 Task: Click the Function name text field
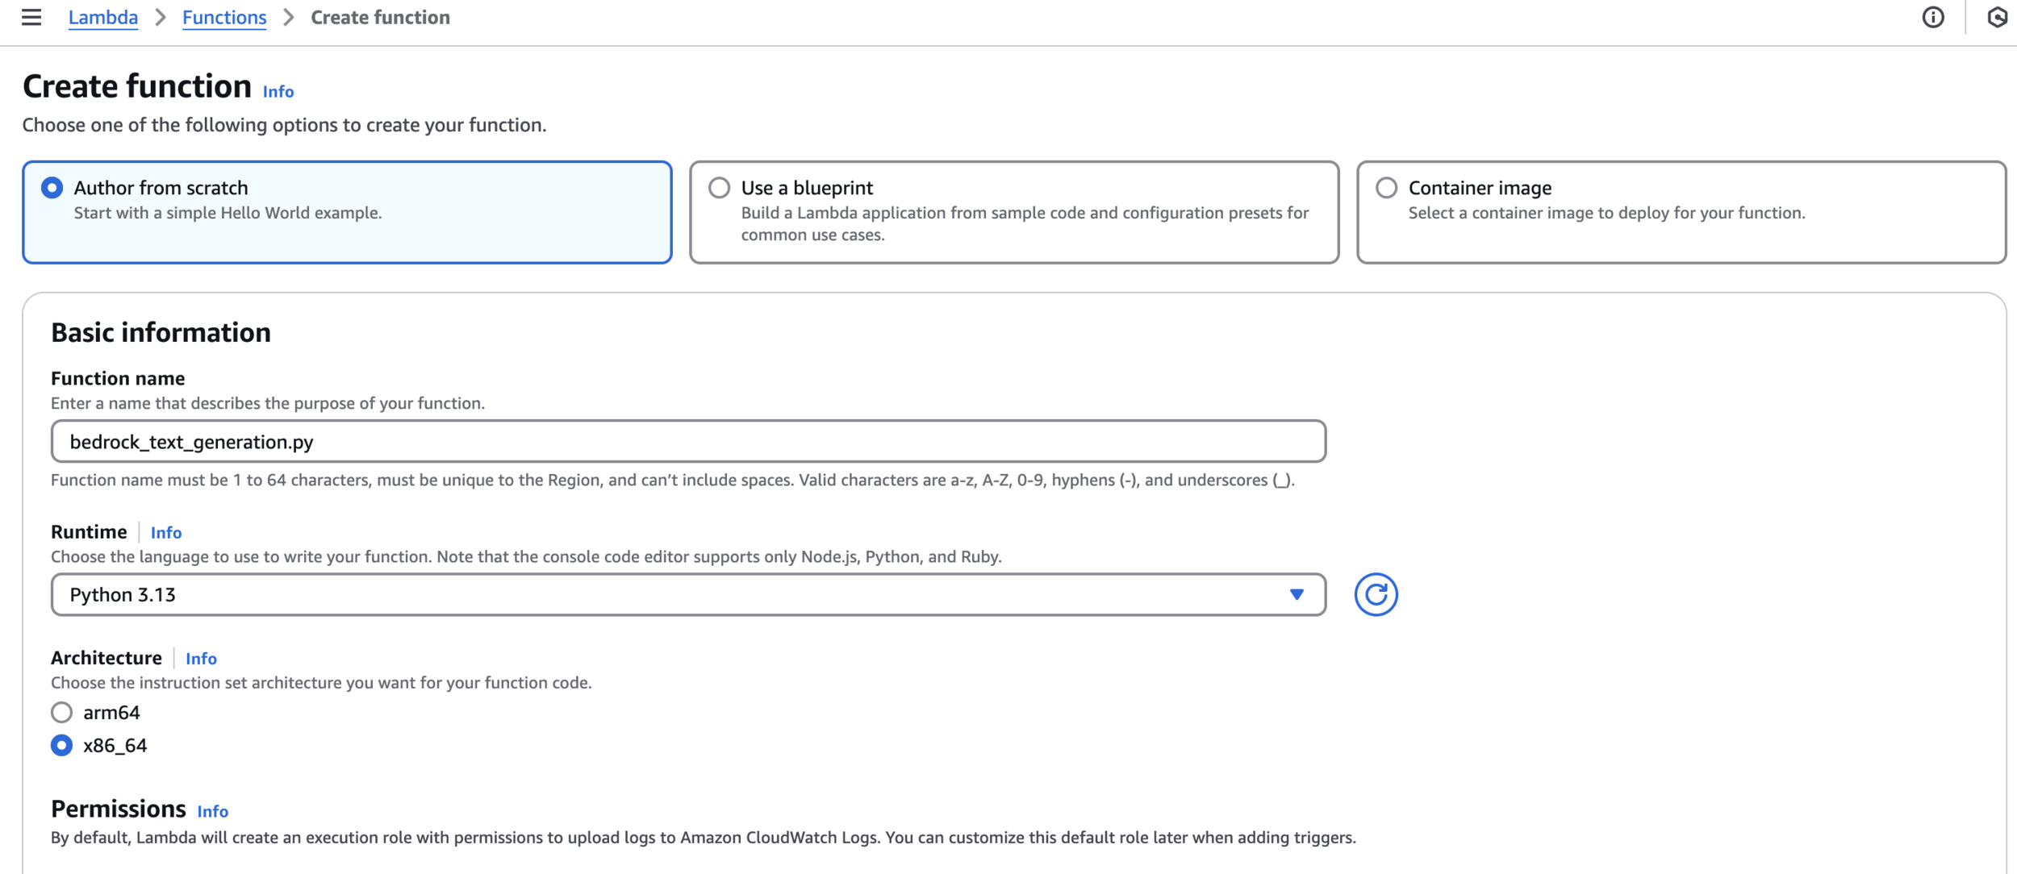click(x=687, y=441)
